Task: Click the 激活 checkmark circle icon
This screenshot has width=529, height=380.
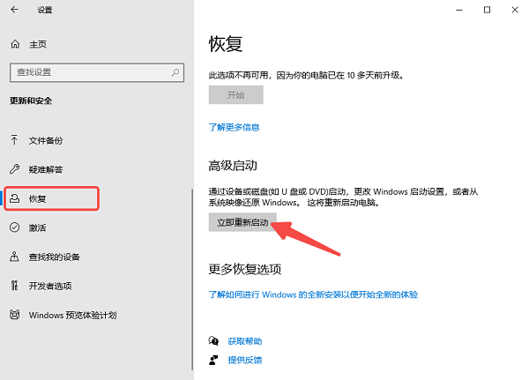Action: 14,227
